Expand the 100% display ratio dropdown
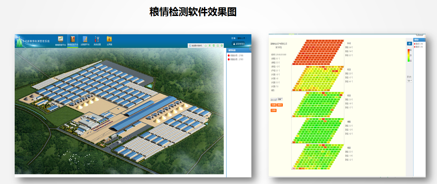 (409, 81)
